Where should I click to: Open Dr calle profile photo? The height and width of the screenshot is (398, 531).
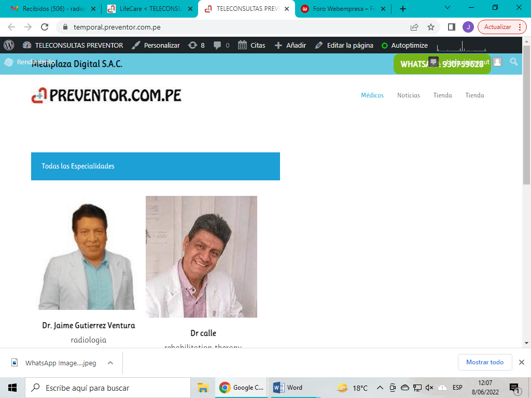[202, 257]
